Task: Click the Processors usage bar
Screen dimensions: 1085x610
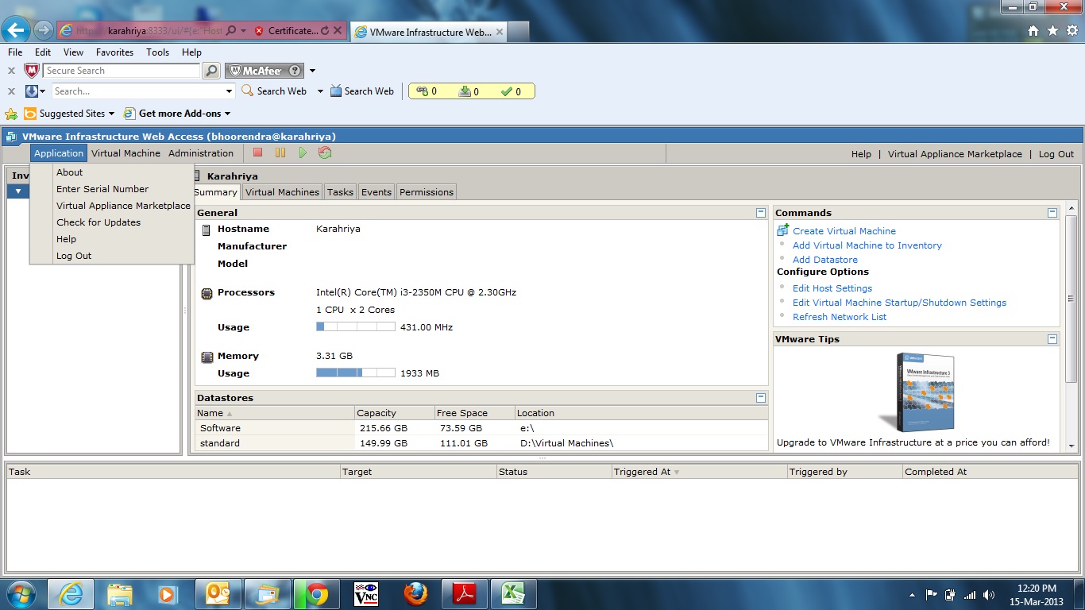Action: (356, 326)
